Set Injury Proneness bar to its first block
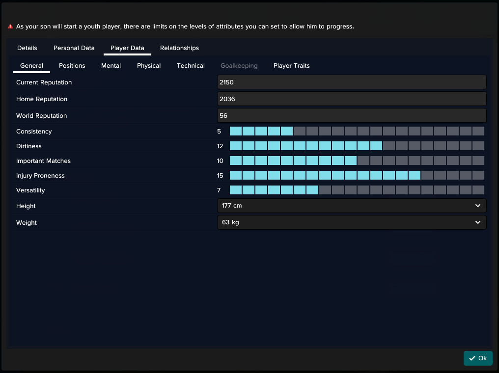This screenshot has width=499, height=373. (236, 175)
